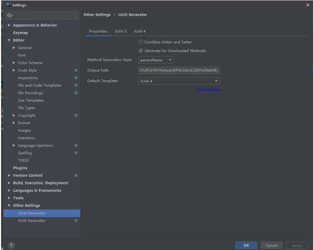
Task: Click the search magnifier icon in settings
Action: tap(9, 15)
